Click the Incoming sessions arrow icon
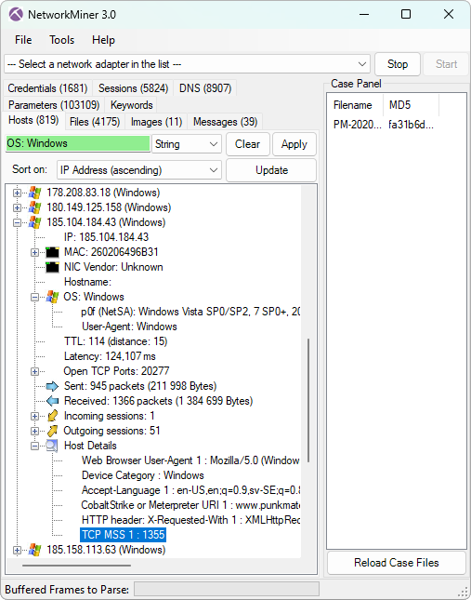471x600 pixels. (x=52, y=416)
